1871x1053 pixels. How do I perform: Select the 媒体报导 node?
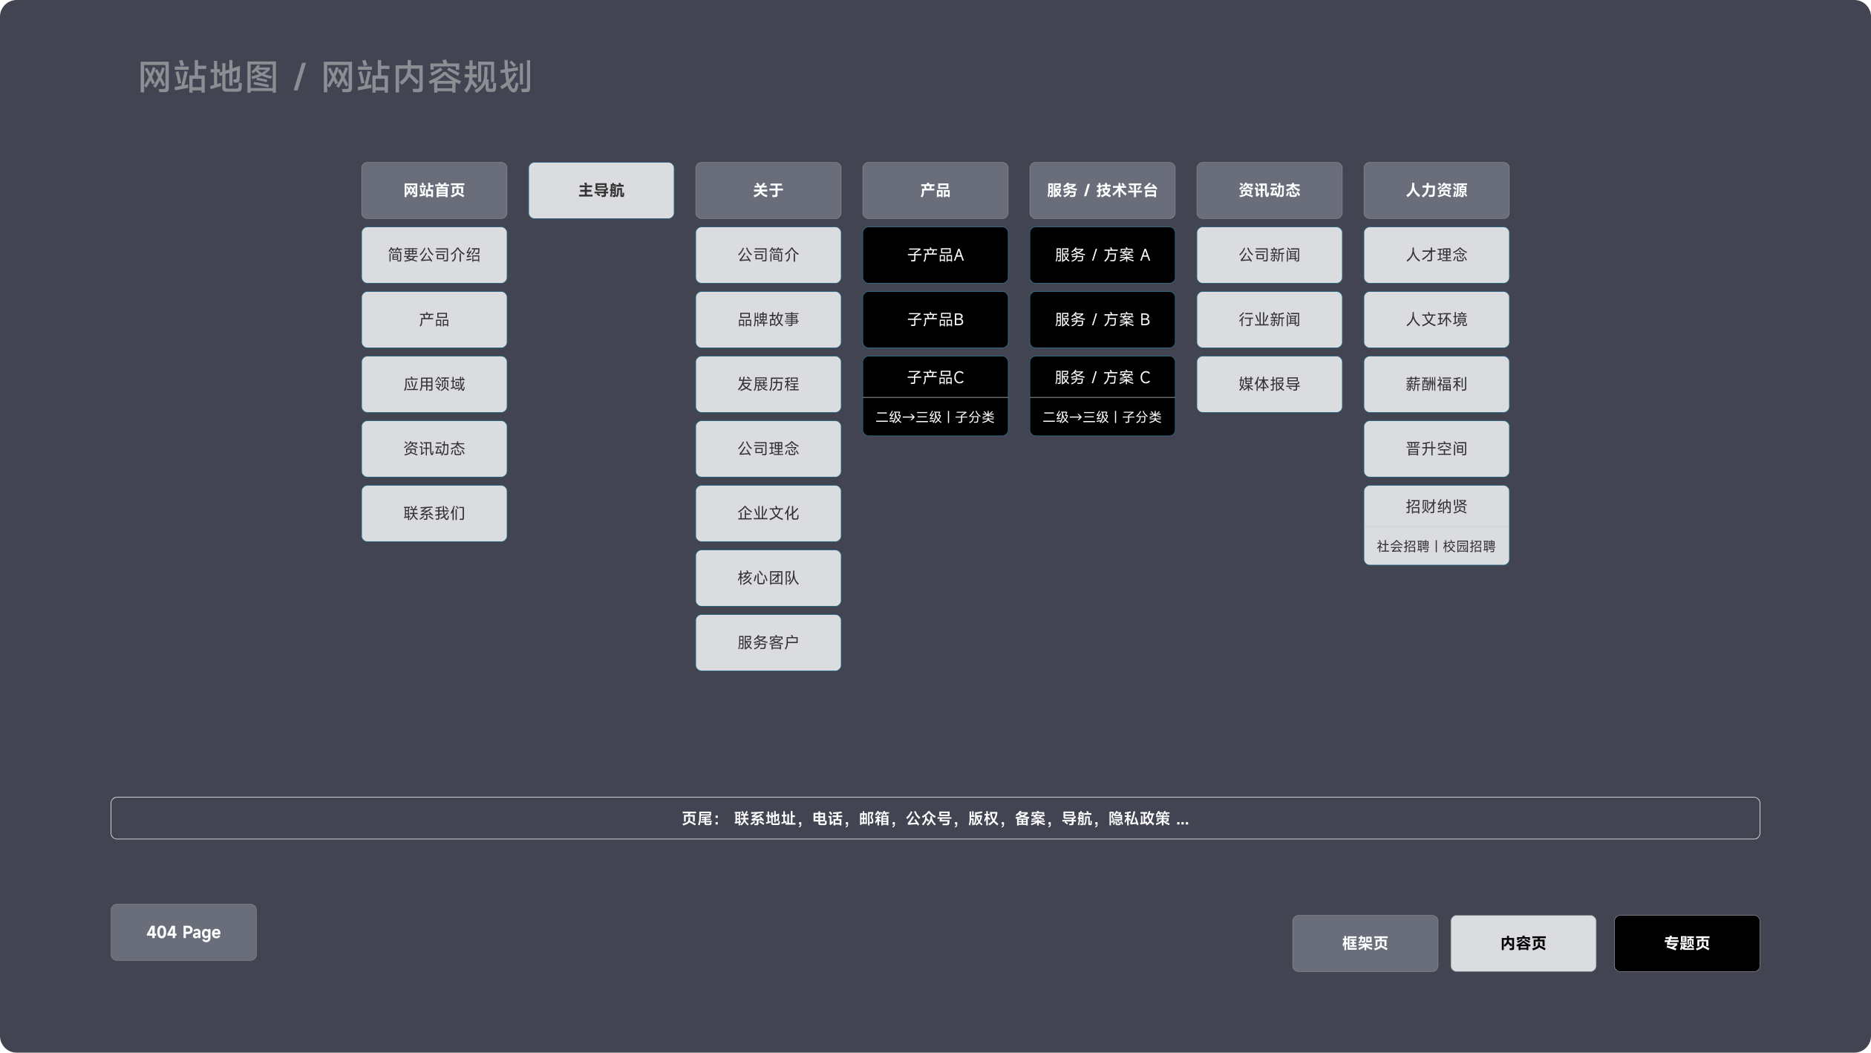tap(1269, 384)
